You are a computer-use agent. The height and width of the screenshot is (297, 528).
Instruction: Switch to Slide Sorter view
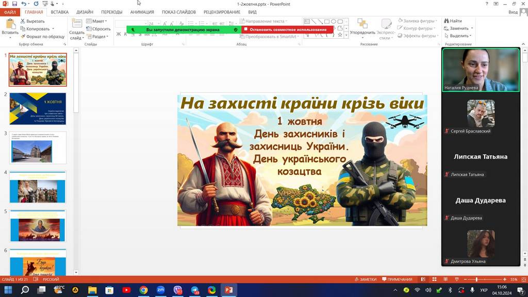[x=434, y=279]
